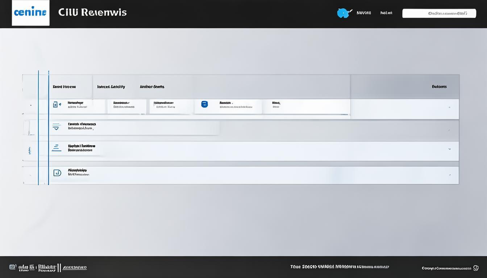
Task: Click the blue bird icon in header
Action: point(344,13)
